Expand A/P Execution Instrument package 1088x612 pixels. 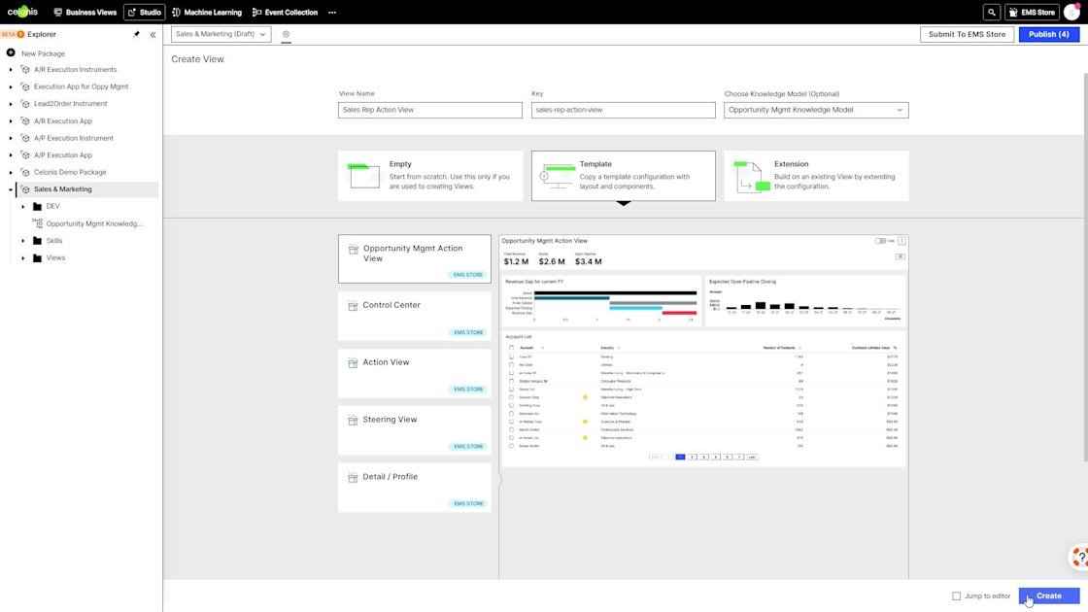coord(11,138)
